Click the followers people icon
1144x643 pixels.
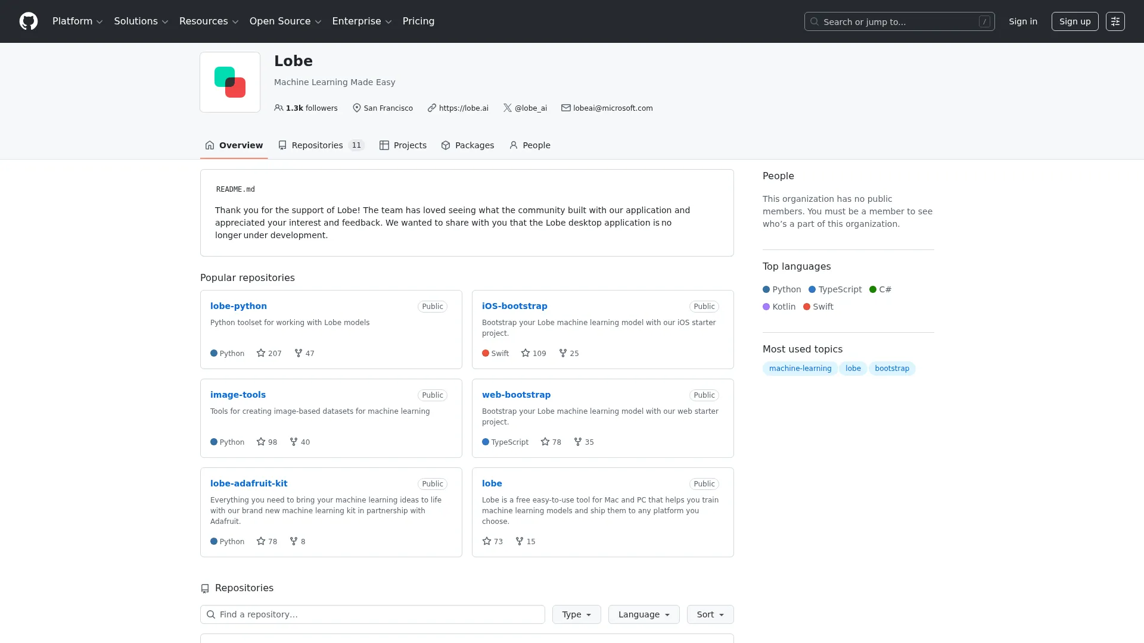278,108
